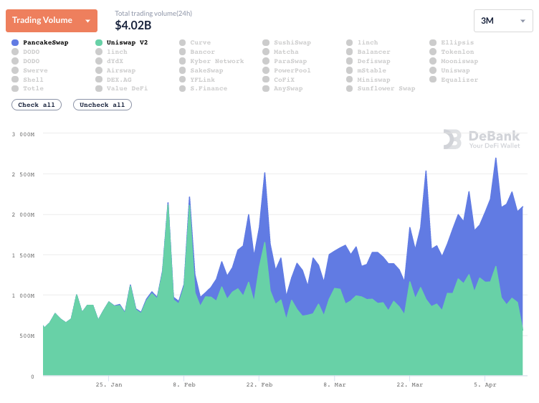Click the '3 000M' y-axis label
539x403 pixels.
pos(24,134)
